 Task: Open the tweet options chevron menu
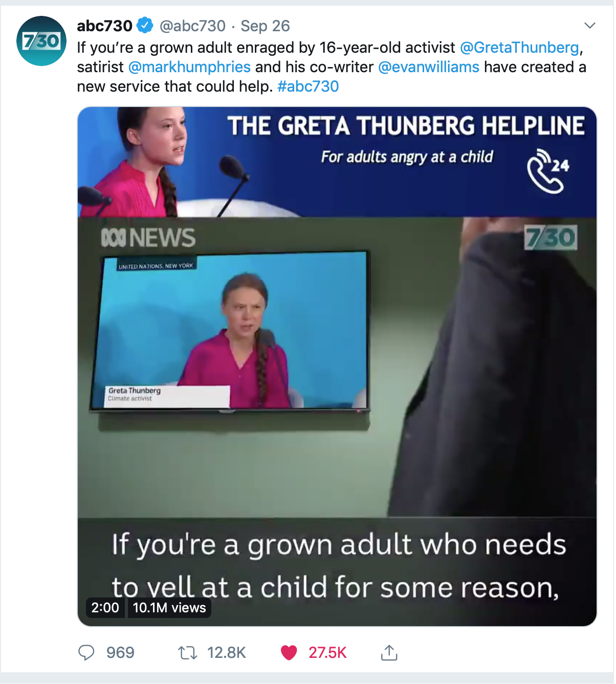click(x=590, y=26)
